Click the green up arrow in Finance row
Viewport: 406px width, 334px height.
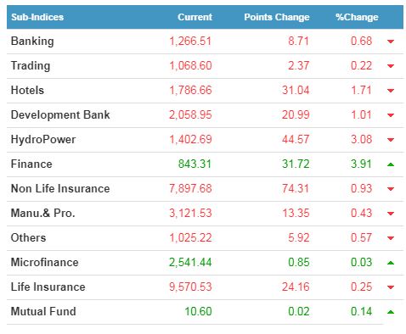(x=391, y=164)
